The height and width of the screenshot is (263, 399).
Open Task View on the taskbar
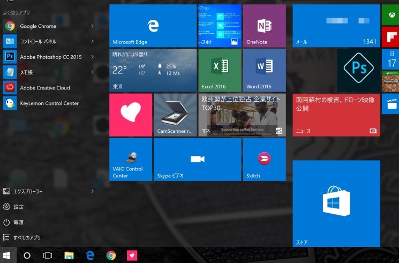pyautogui.click(x=48, y=256)
